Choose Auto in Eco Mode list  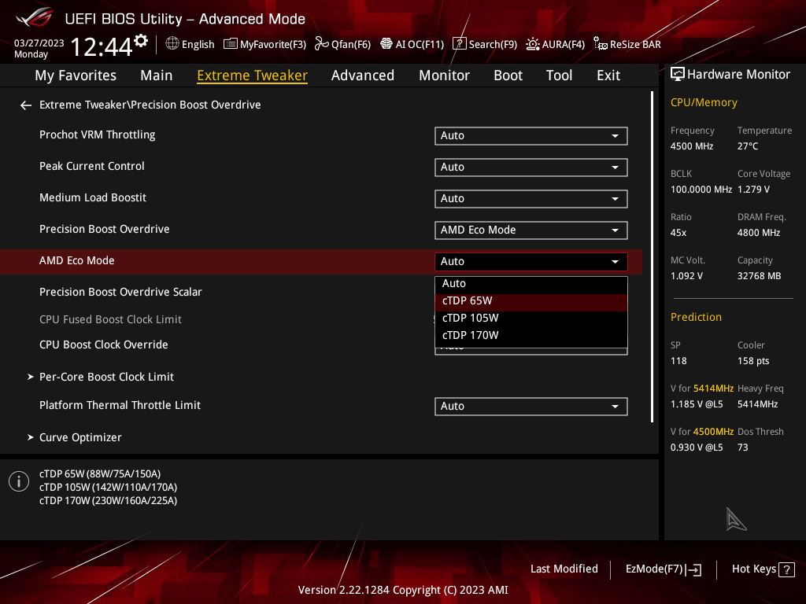(531, 284)
